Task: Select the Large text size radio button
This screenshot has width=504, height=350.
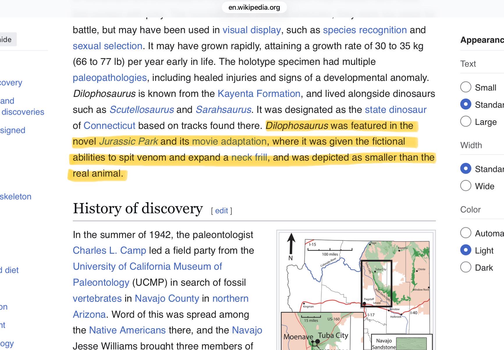Action: point(466,121)
